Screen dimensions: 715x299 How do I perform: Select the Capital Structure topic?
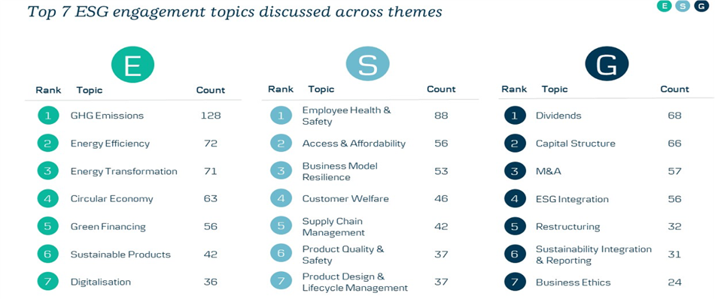[x=576, y=143]
